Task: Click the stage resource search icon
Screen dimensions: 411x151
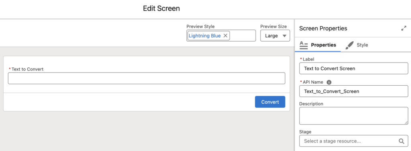Action: (401, 141)
